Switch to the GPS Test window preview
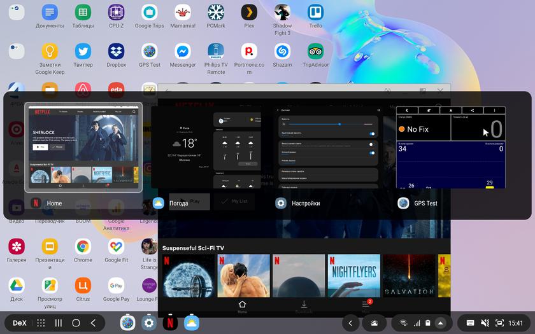This screenshot has width=535, height=334. pyautogui.click(x=451, y=148)
